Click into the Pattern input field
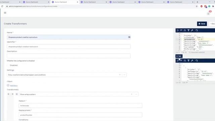Image resolution: width=215 pixels, height=121 pixels. tap(80, 106)
